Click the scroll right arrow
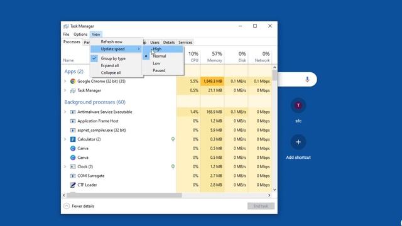 point(269,195)
